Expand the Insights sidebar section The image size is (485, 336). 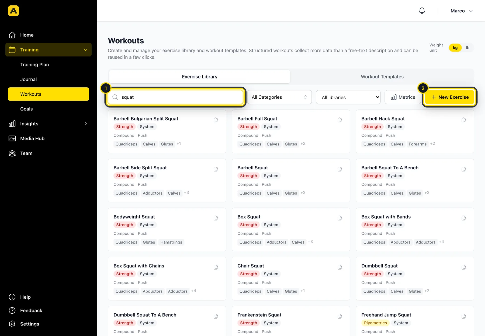(x=48, y=124)
